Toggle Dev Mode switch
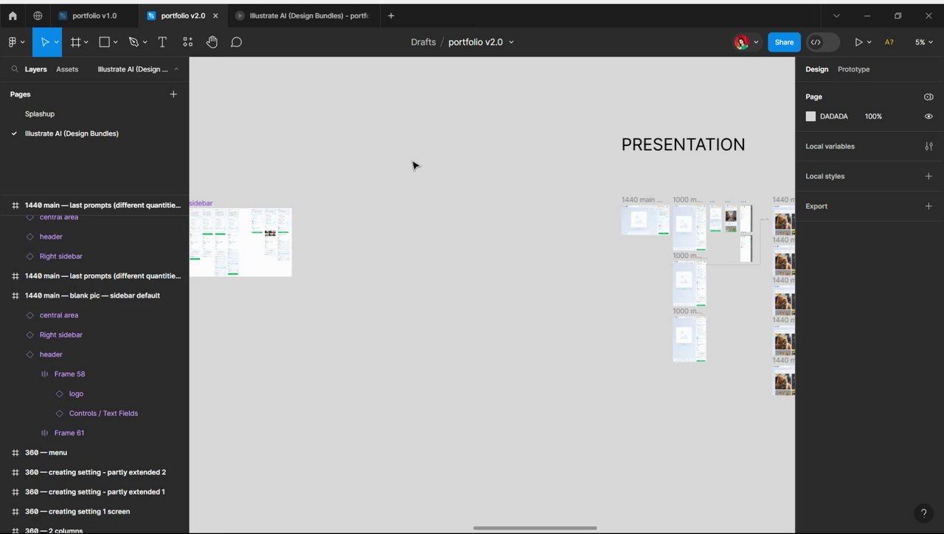944x534 pixels. [823, 42]
